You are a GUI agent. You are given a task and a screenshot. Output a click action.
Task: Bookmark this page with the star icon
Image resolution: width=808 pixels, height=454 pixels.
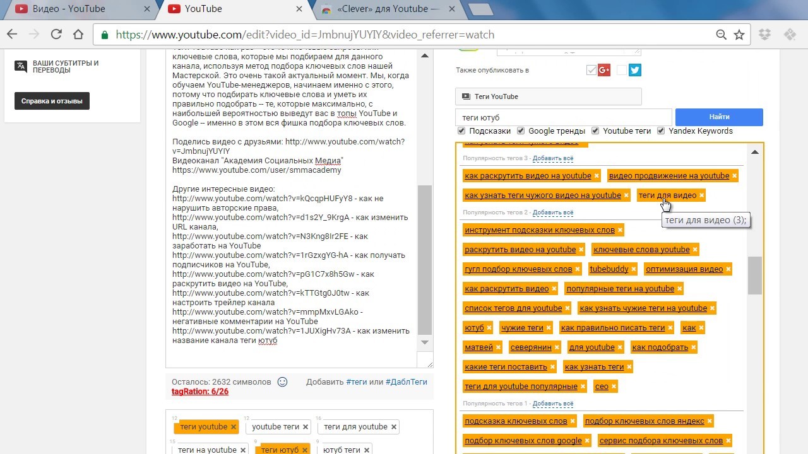pos(739,35)
